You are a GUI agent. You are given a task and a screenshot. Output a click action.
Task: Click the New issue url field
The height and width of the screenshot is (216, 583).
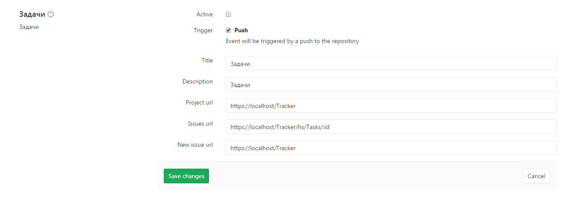point(391,148)
